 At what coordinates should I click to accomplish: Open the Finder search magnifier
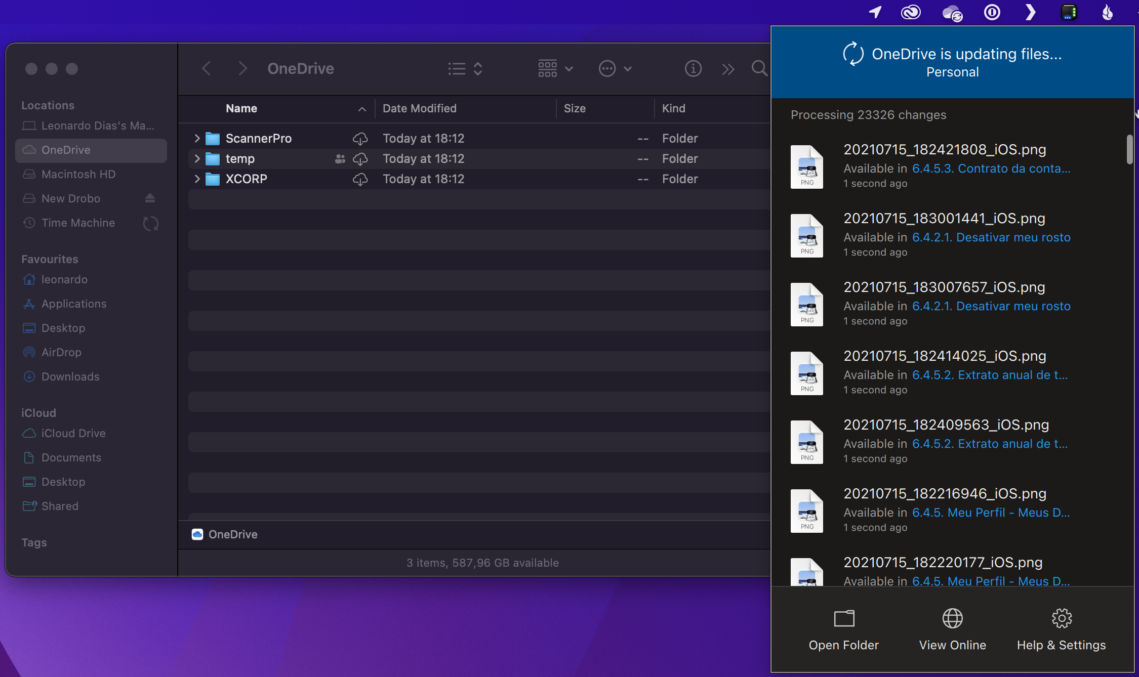pos(759,68)
